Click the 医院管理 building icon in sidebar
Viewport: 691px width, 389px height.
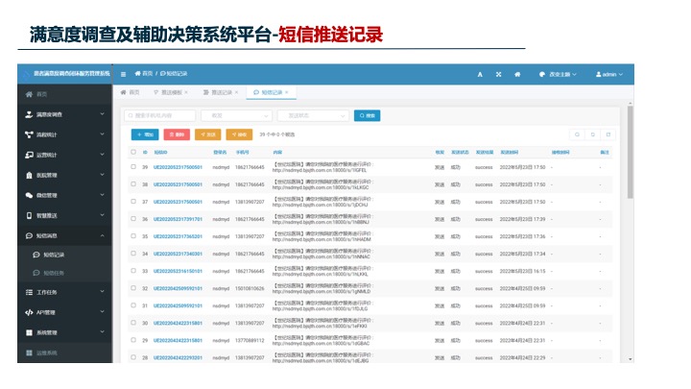[29, 175]
